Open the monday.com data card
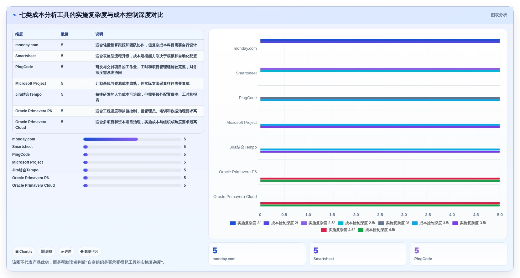520x278 pixels. [x=257, y=254]
